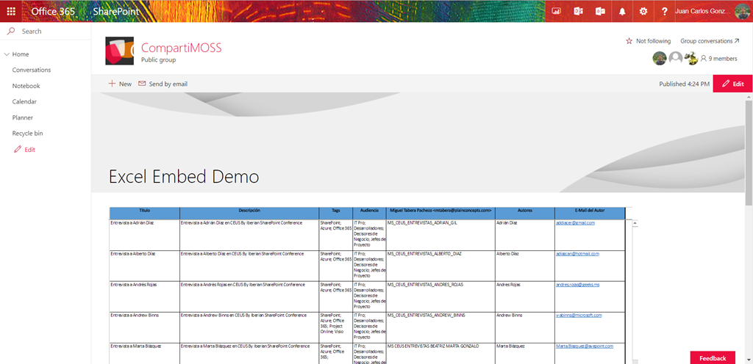Viewport: 753px width, 364px height.
Task: Click the Feedback button
Action: (x=713, y=358)
